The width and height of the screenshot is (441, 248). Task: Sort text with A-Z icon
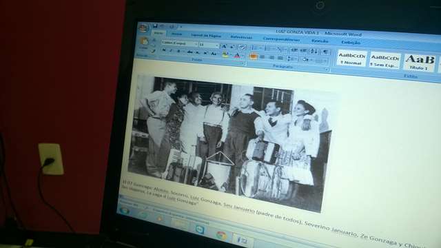click(314, 51)
